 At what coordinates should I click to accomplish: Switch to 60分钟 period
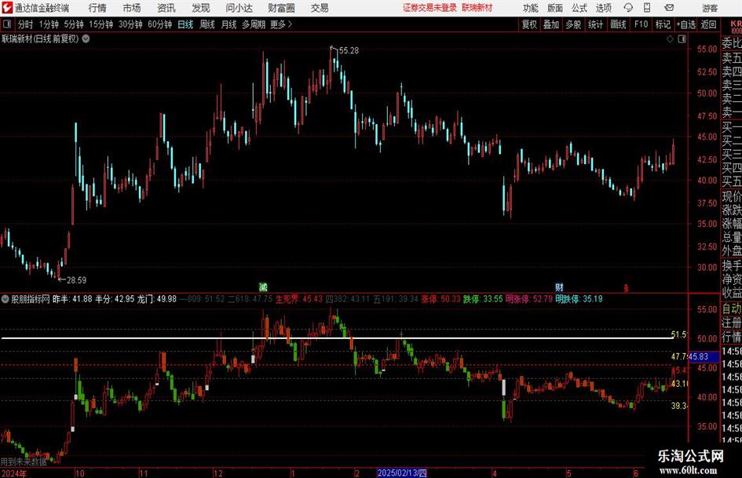pos(160,24)
